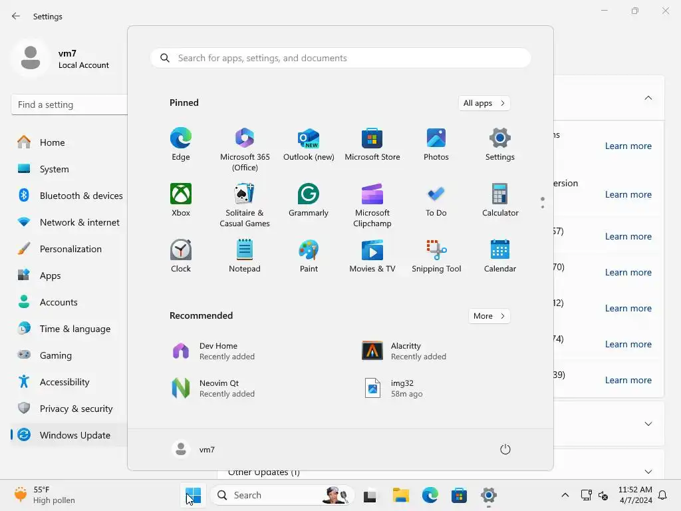
Task: Show All apps list
Action: (484, 103)
